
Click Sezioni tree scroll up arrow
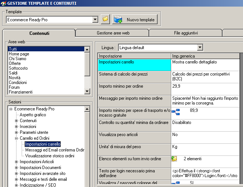pos(87,109)
